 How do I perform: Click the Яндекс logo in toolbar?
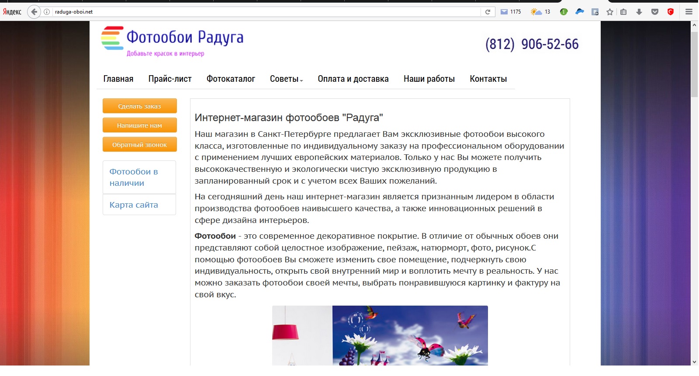[12, 12]
